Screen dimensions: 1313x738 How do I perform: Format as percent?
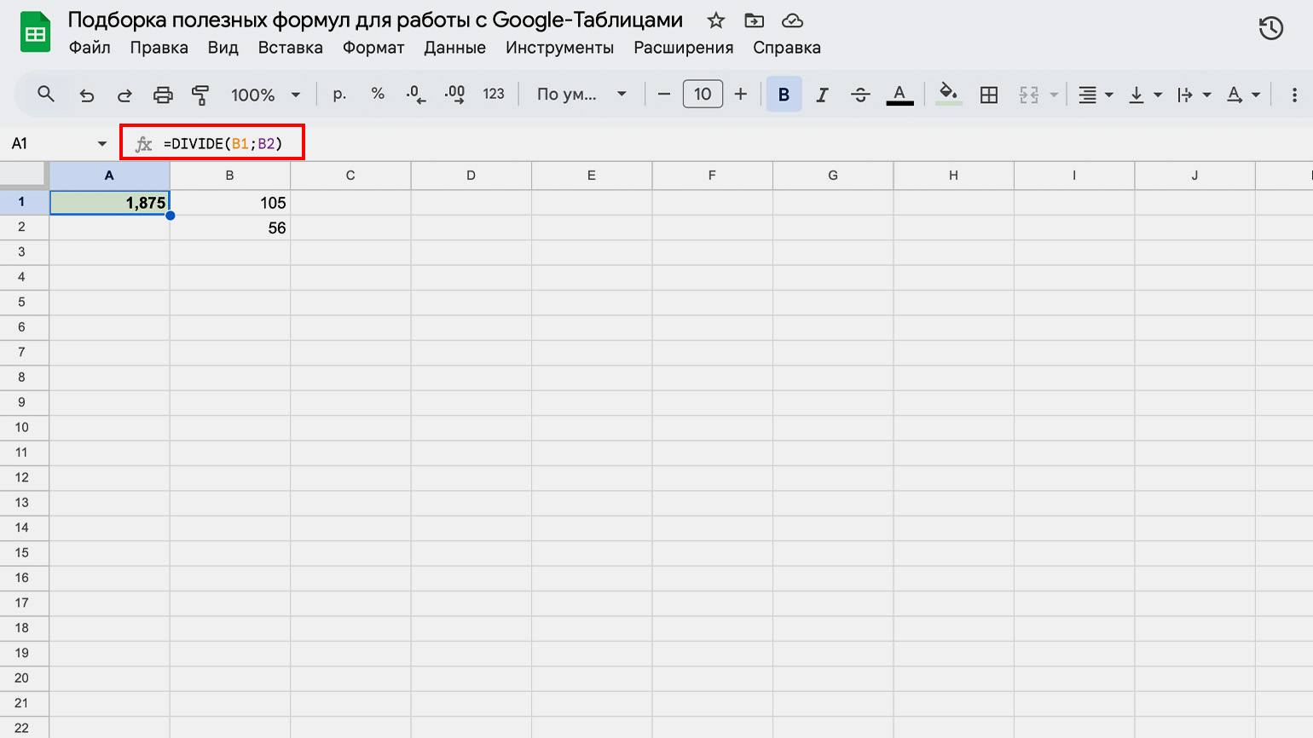[x=378, y=94]
